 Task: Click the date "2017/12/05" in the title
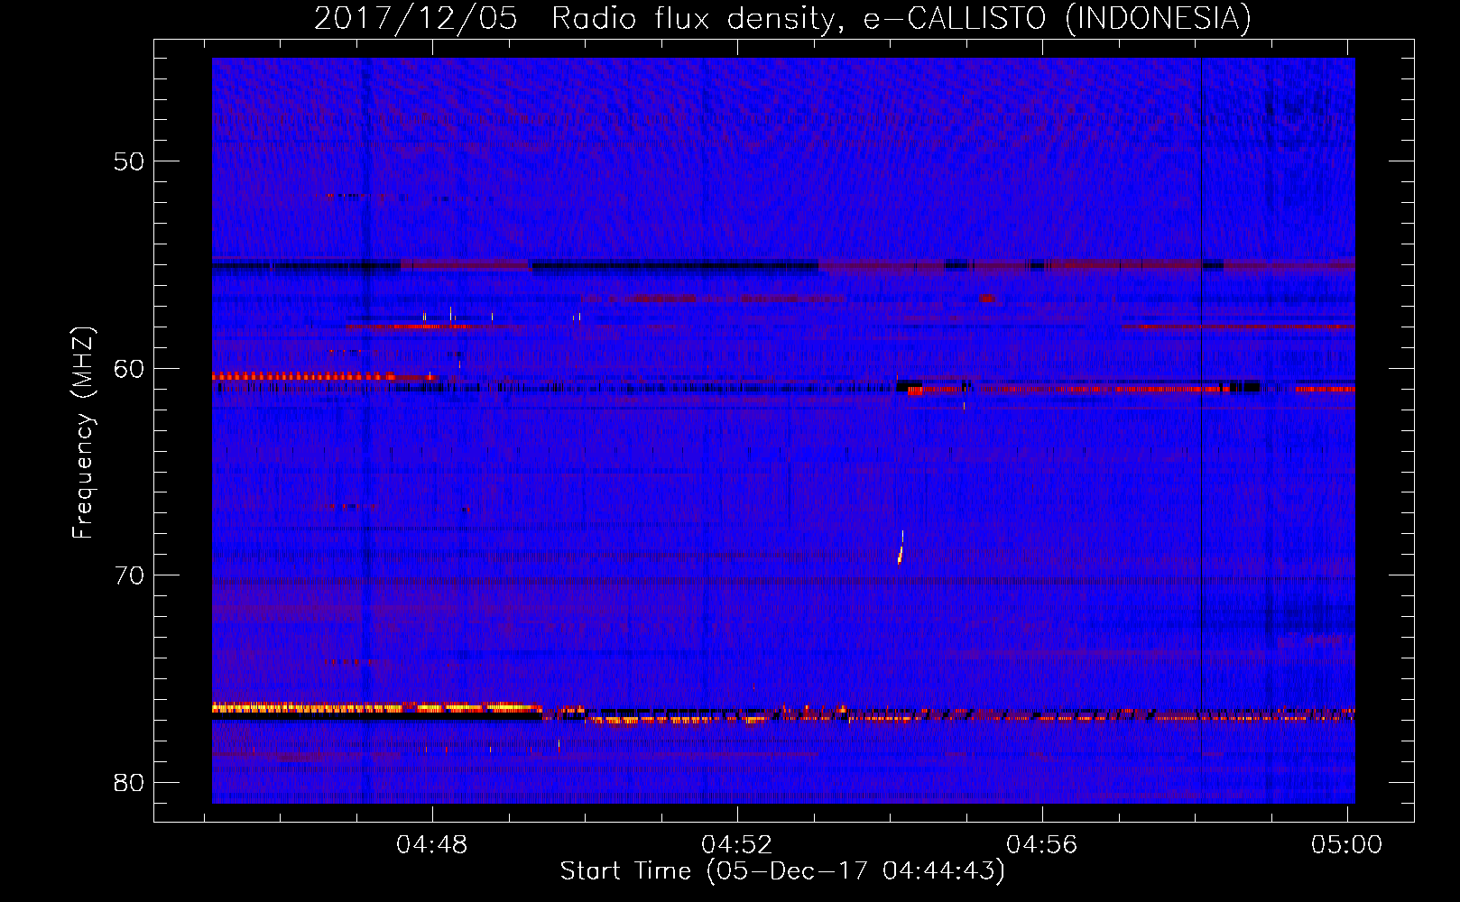415,18
